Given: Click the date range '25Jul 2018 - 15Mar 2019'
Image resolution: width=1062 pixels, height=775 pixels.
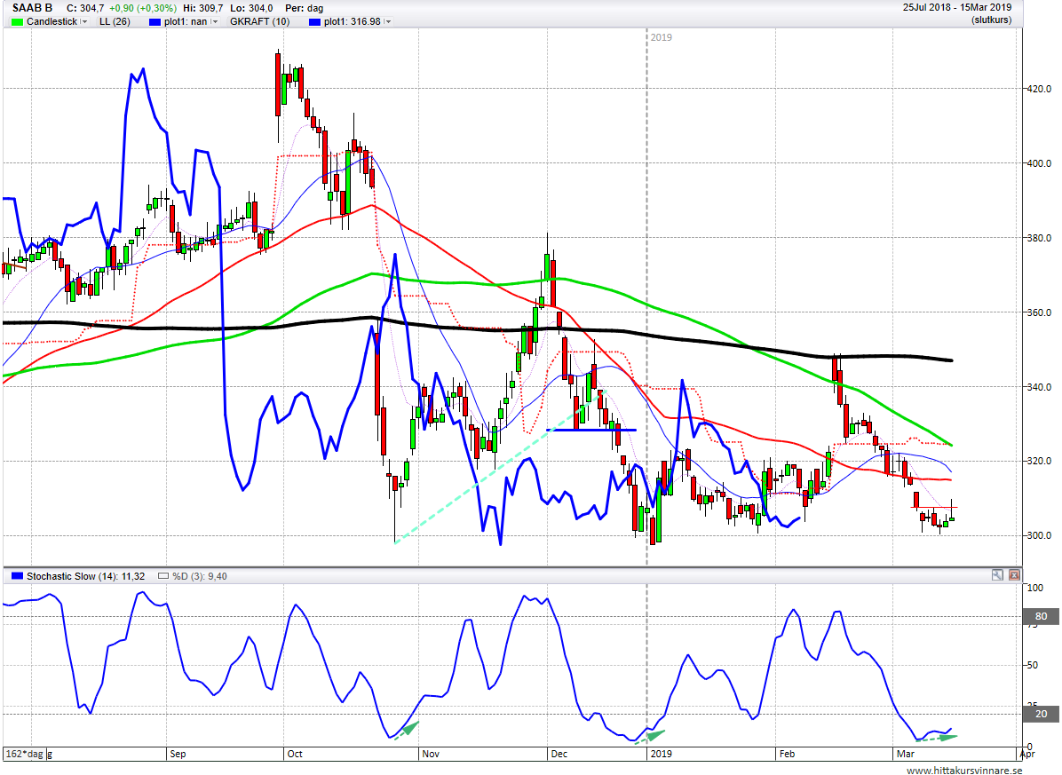Looking at the screenshot, I should (x=957, y=7).
